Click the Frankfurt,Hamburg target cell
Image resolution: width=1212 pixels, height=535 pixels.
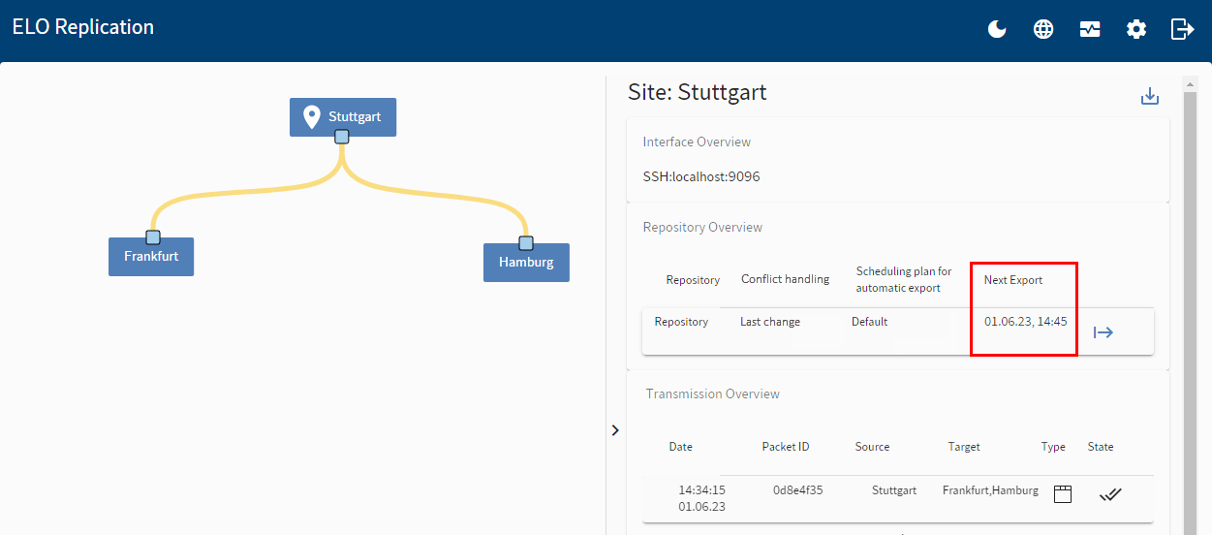point(990,490)
